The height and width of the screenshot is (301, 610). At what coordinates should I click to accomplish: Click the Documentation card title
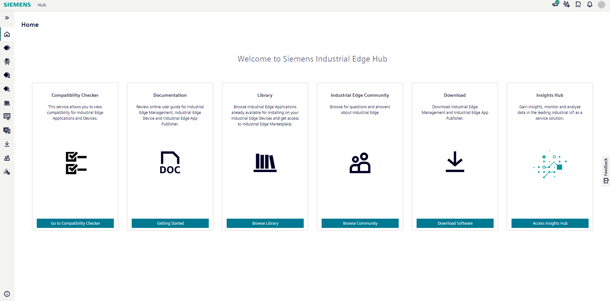(x=170, y=95)
